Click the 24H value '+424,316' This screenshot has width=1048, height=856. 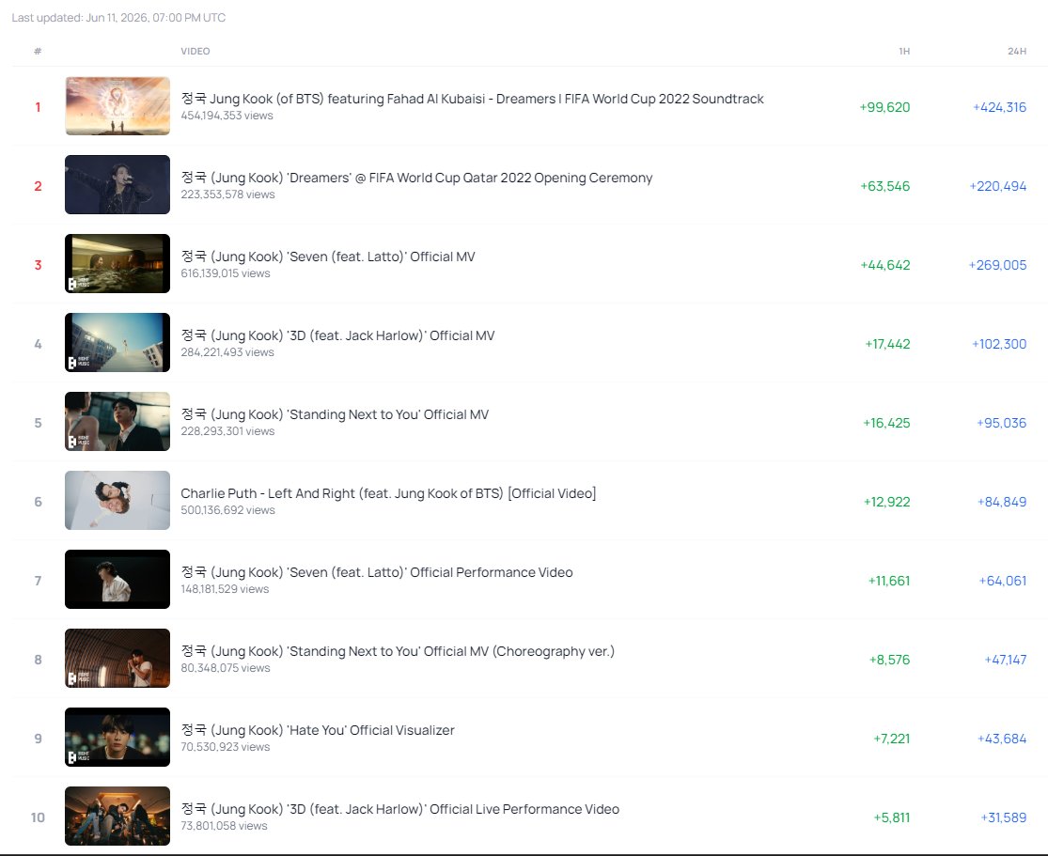(999, 107)
